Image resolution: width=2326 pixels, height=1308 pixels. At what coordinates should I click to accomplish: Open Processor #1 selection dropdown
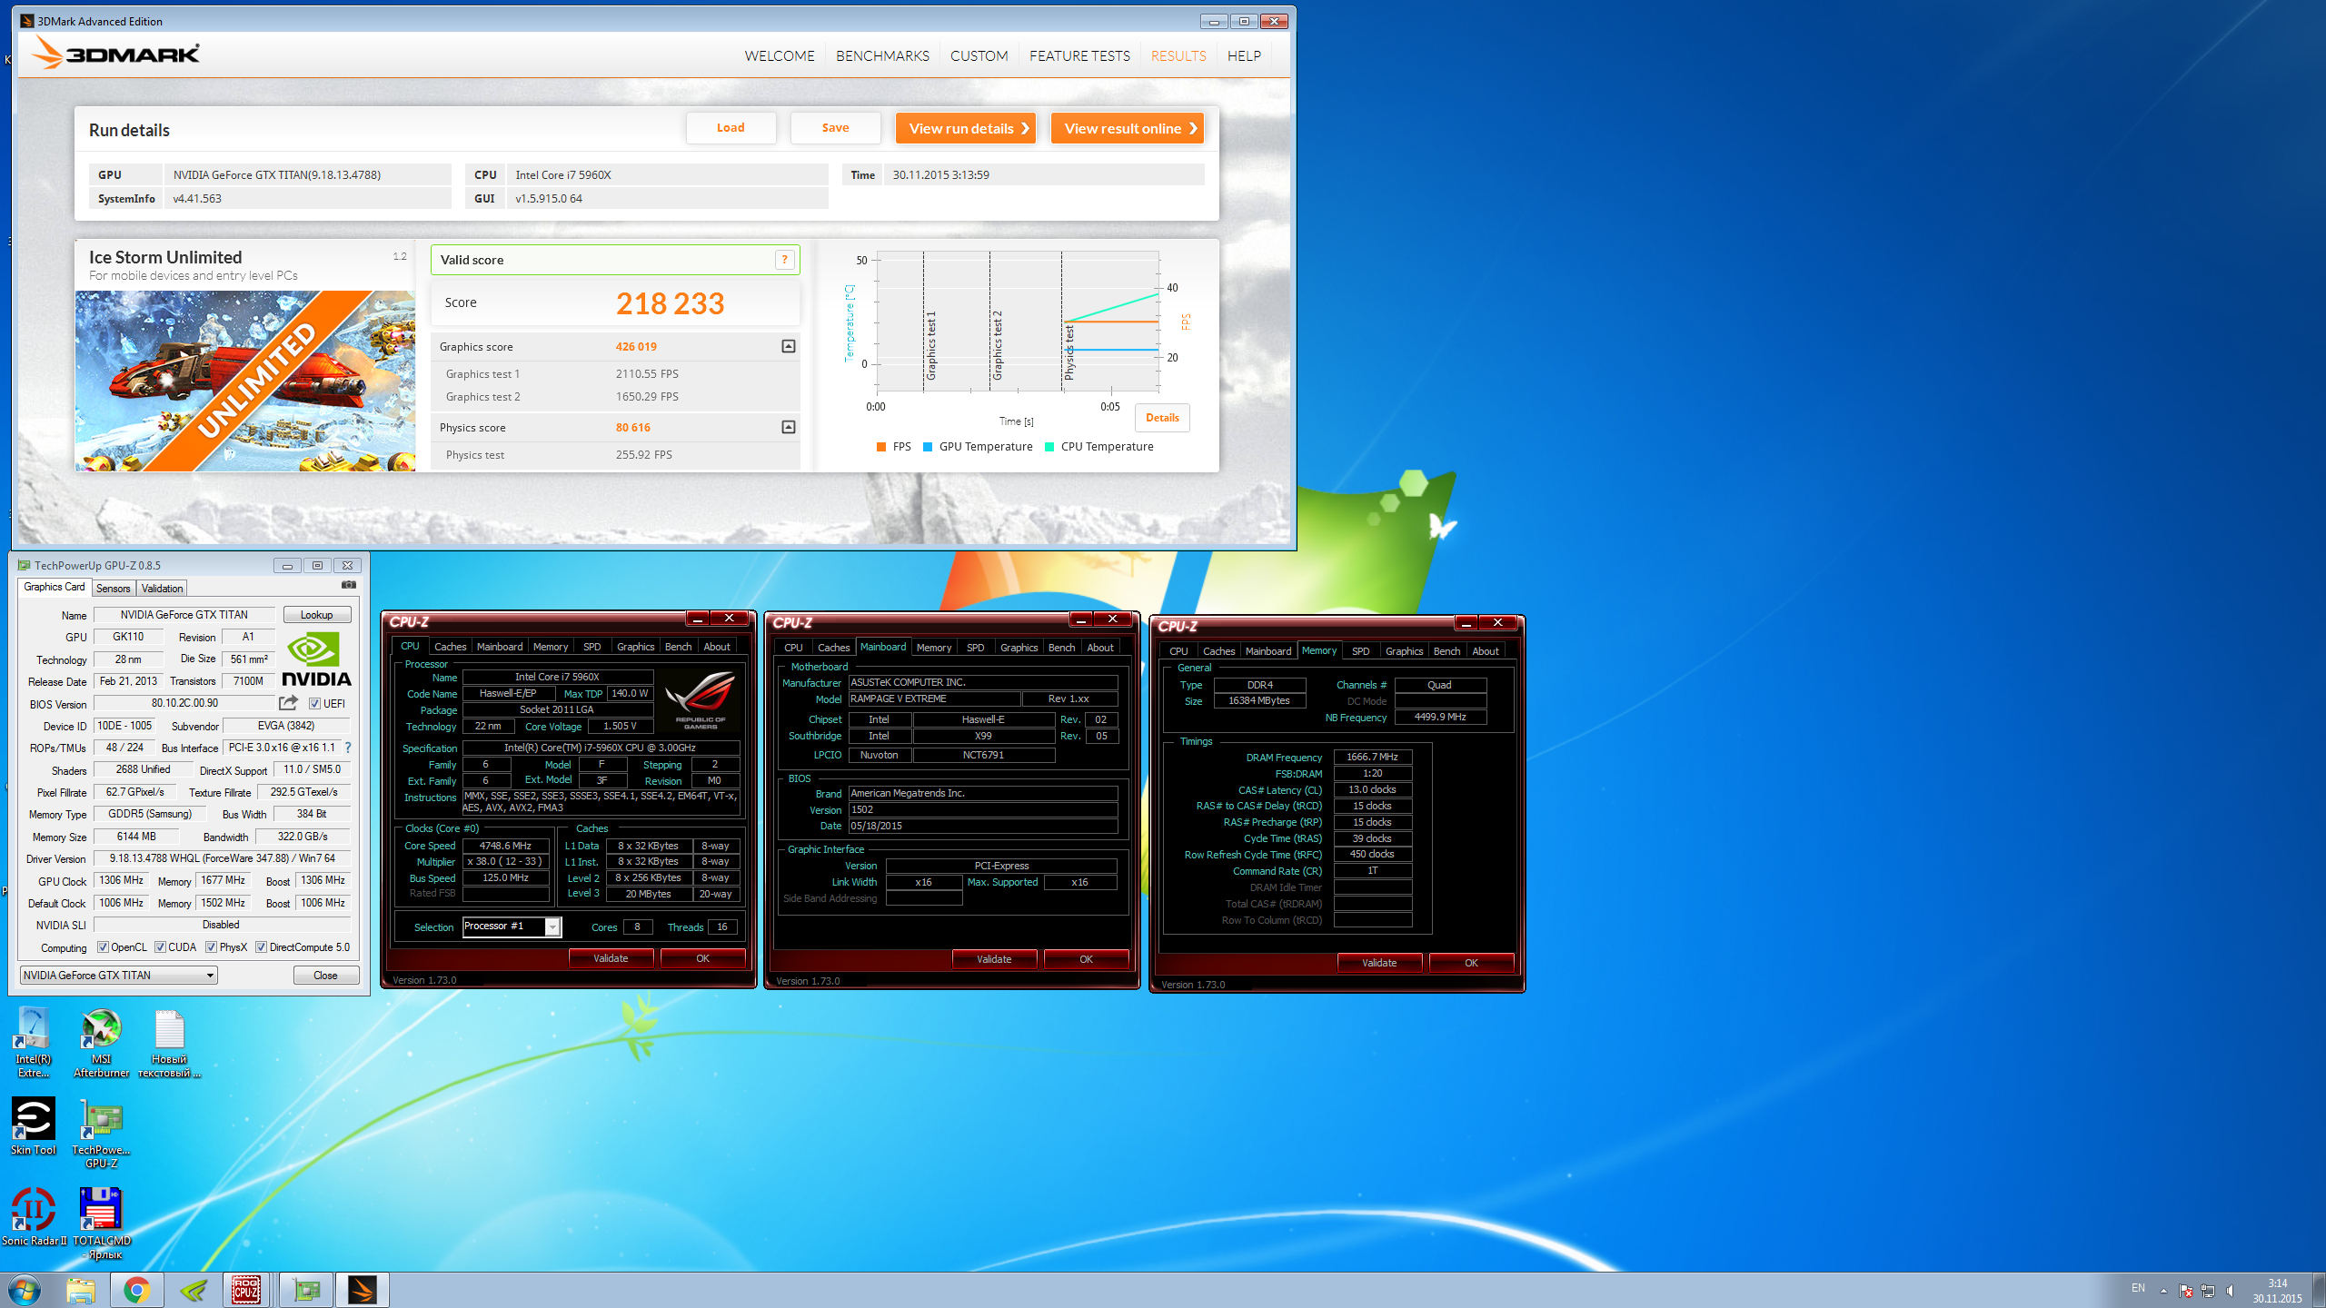[512, 926]
